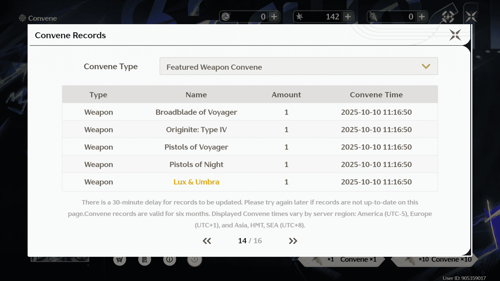500x281 pixels.
Task: Click the info details icon
Action: pos(170,260)
